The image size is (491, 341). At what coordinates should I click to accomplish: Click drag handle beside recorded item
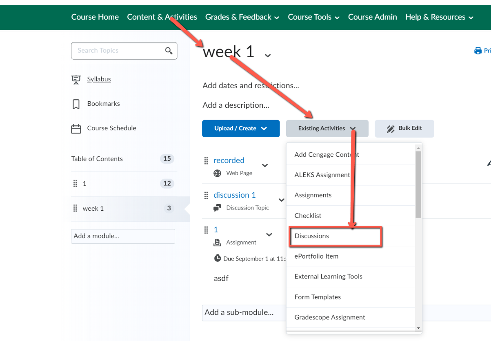(206, 160)
